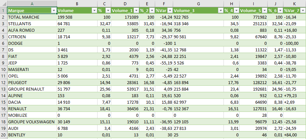Screen dimensions: 306x139
Task: Open the %Var_7 filter dropdown
Action: click(303, 11)
